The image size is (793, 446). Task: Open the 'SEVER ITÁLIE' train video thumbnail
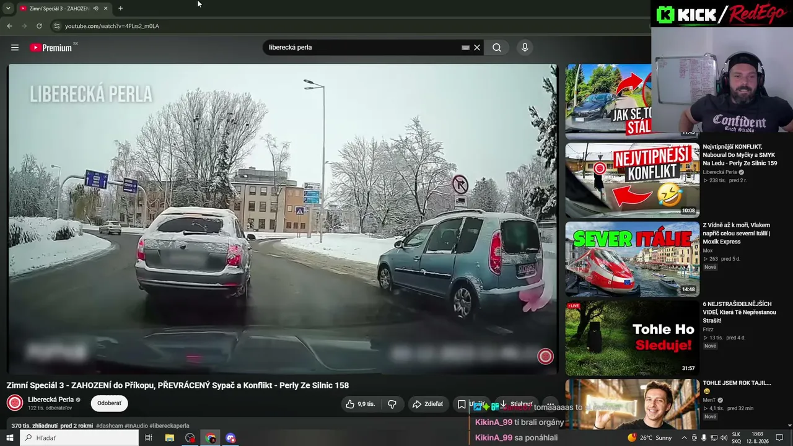632,259
